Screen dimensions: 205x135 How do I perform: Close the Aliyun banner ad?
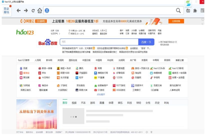coord(203,19)
